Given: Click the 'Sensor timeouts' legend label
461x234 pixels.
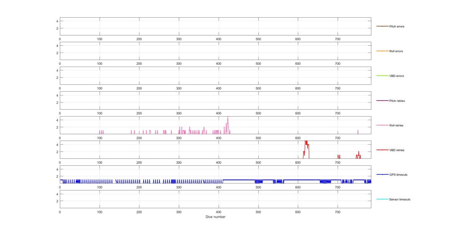Looking at the screenshot, I should click(400, 200).
